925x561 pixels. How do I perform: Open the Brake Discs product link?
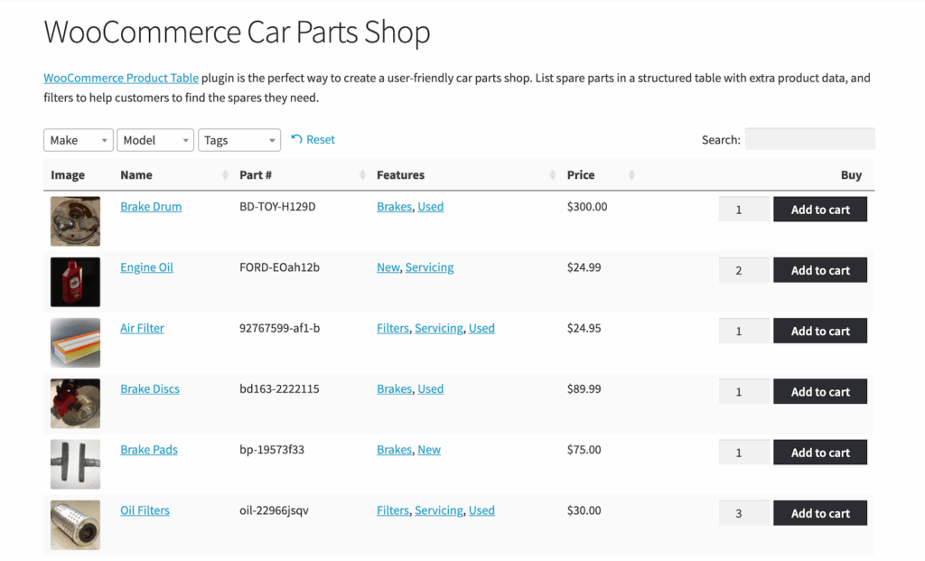tap(150, 388)
